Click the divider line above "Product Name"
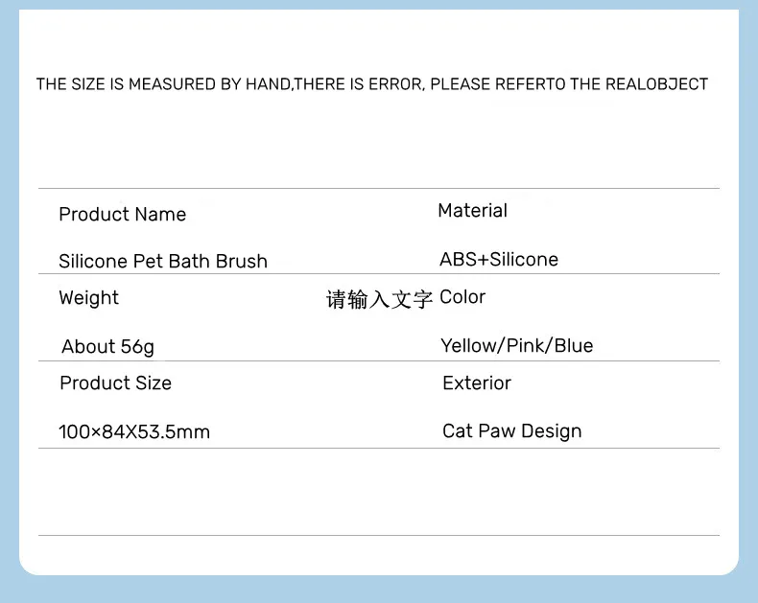758x603 pixels. pos(379,189)
